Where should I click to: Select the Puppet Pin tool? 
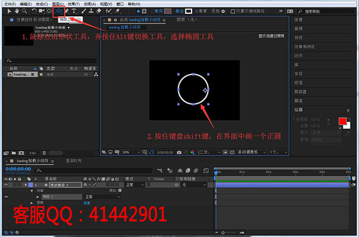point(117,11)
